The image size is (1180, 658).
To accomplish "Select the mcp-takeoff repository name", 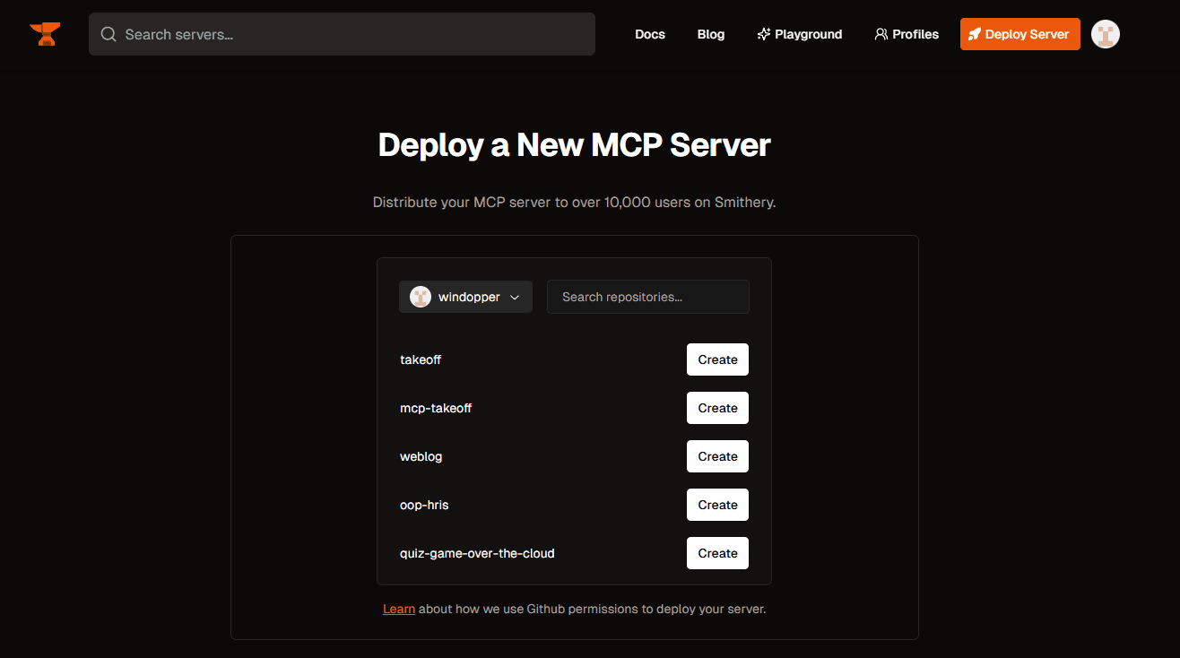I will (x=436, y=408).
